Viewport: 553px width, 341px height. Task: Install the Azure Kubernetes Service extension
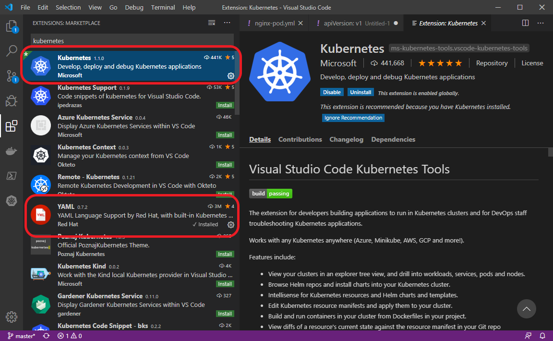(x=225, y=135)
